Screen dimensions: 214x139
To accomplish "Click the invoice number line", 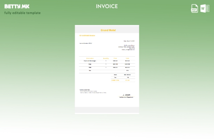I will pos(86,43).
